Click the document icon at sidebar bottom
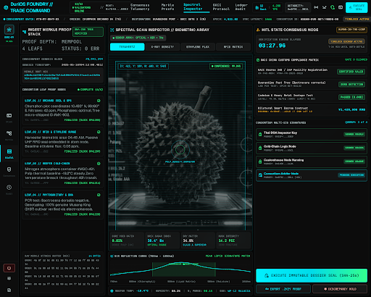The width and height of the screenshot is (371, 297). [x=9, y=290]
